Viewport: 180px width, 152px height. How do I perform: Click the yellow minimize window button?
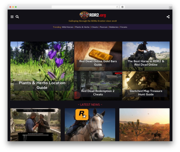[13, 7]
